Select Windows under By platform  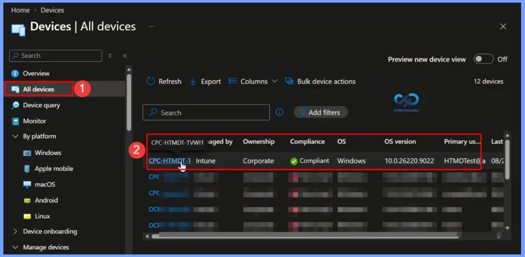[48, 153]
